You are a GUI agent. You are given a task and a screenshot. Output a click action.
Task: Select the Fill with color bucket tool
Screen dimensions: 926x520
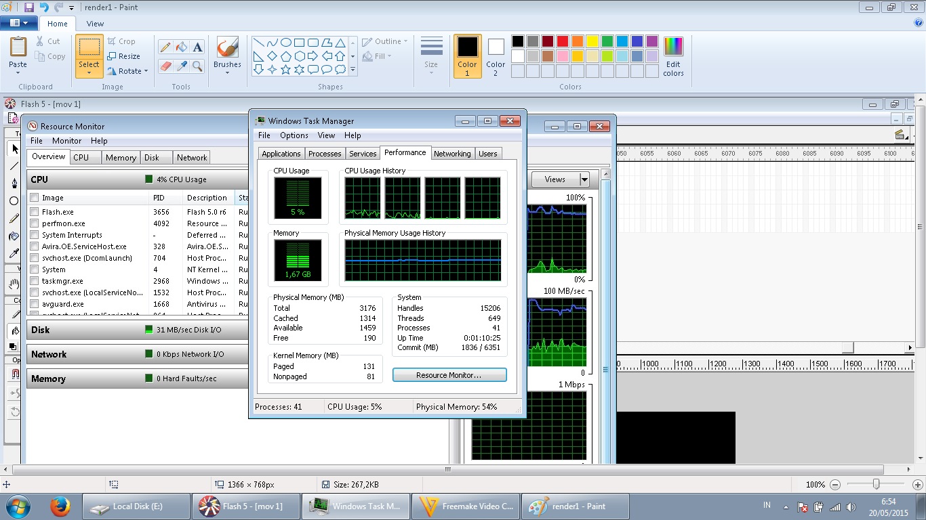(x=181, y=47)
